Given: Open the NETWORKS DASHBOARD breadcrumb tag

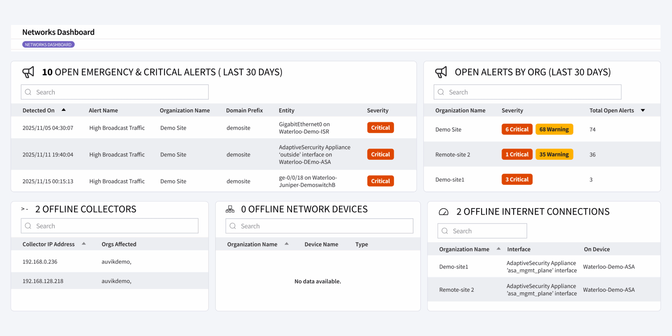Looking at the screenshot, I should (x=48, y=44).
